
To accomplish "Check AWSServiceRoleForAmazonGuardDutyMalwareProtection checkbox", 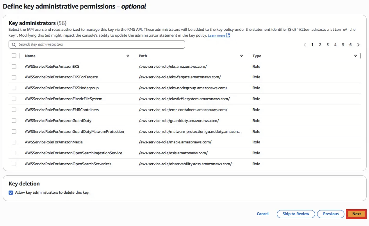I will [x=14, y=132].
